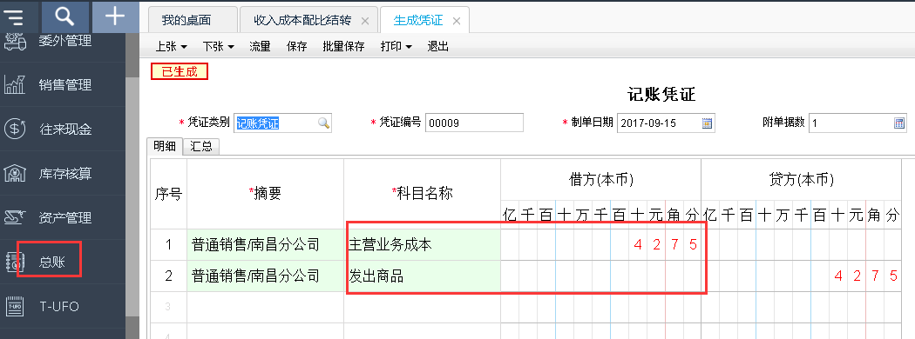The height and width of the screenshot is (339, 915).
Task: Click row number 1 cell
Action: click(x=169, y=244)
